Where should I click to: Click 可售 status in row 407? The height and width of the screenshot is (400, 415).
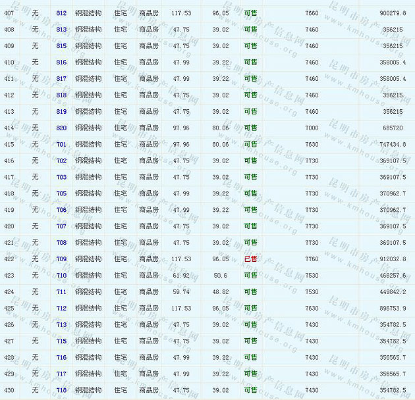(250, 13)
